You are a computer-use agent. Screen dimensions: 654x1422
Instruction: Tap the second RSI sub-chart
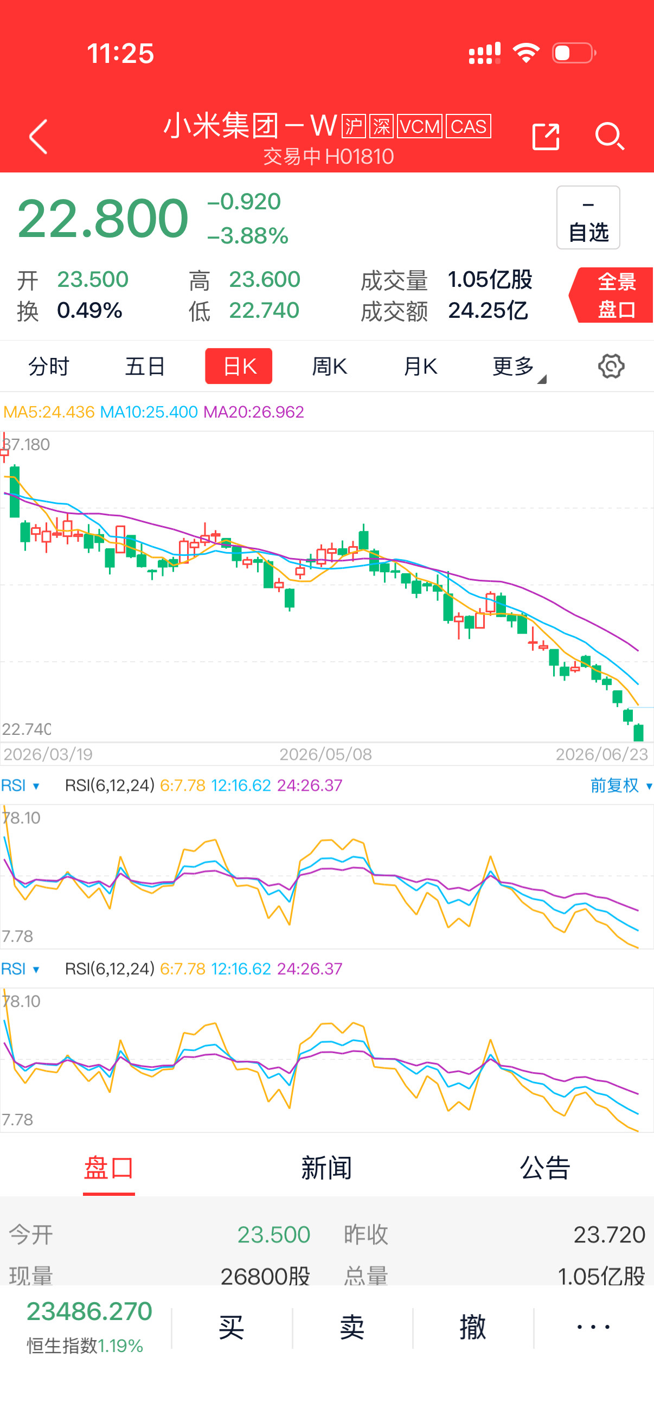click(326, 1060)
